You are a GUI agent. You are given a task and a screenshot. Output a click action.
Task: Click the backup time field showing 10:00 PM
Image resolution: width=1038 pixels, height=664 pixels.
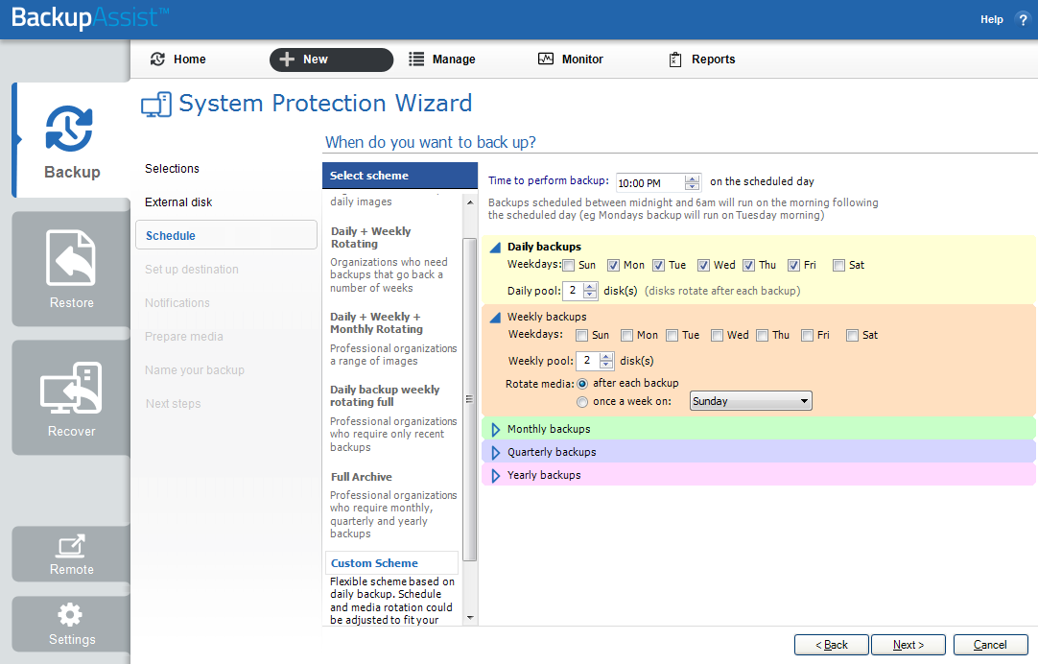click(x=650, y=182)
